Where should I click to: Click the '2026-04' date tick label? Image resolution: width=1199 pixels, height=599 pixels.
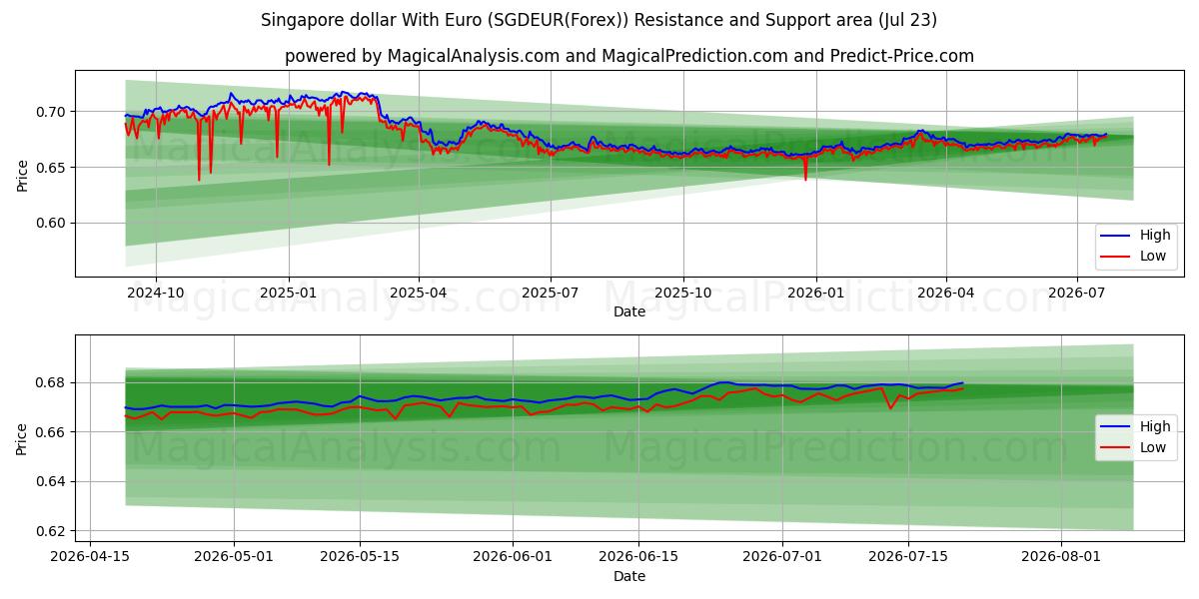coord(946,293)
